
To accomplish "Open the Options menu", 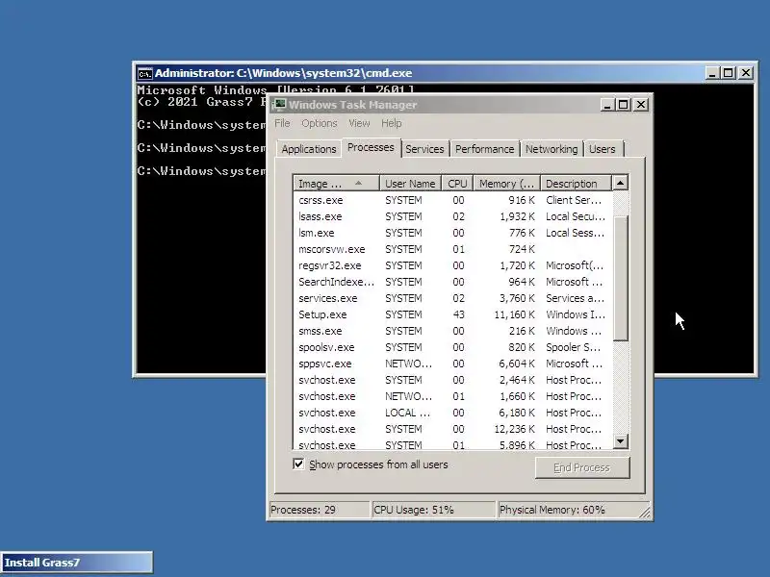I will [x=320, y=123].
